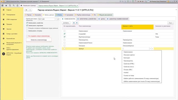Viewport: 178px width, 100px height.
Task: Open КАТЕГОРИИ и СВОЙСТВА subtab
Action: coord(87,19)
